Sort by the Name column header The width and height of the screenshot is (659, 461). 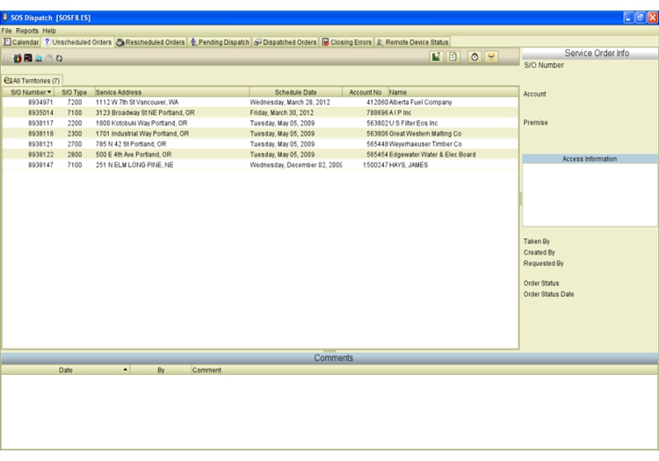click(453, 92)
